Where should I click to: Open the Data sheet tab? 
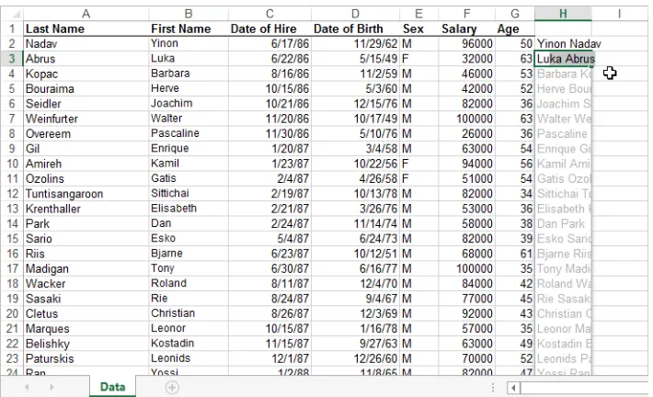tap(112, 387)
